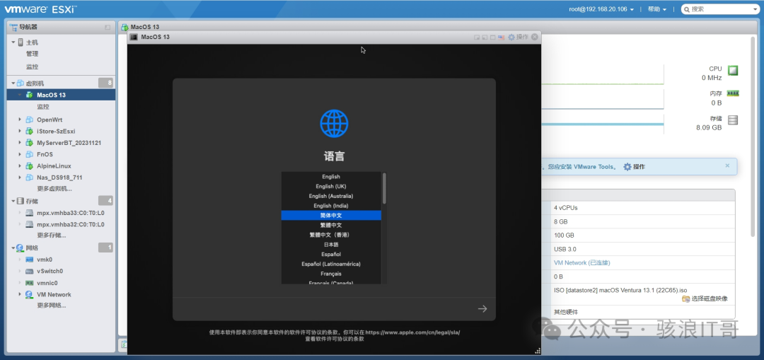
Task: Click the storage (存储) section icon
Action: [x=20, y=201]
